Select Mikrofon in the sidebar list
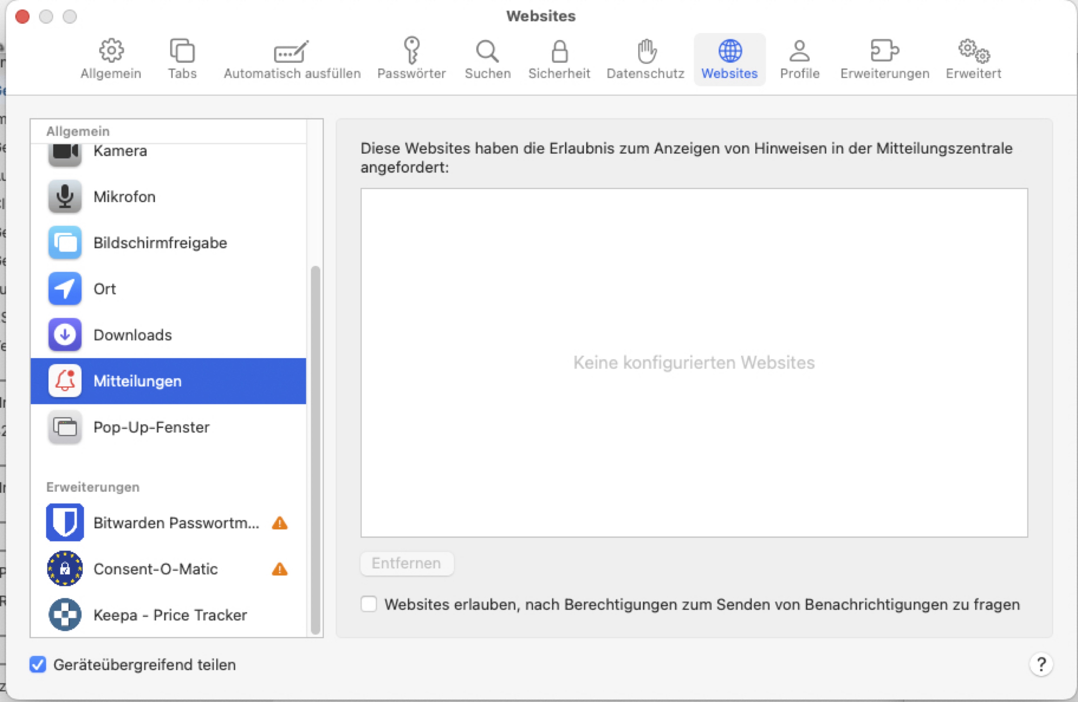This screenshot has width=1078, height=702. tap(169, 197)
